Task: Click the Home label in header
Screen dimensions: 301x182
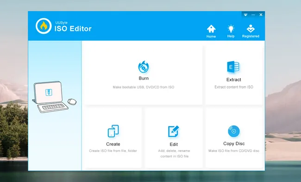Action: coord(211,37)
